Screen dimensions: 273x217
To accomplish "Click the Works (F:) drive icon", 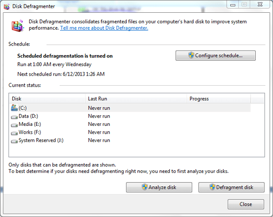I will coord(14,133).
